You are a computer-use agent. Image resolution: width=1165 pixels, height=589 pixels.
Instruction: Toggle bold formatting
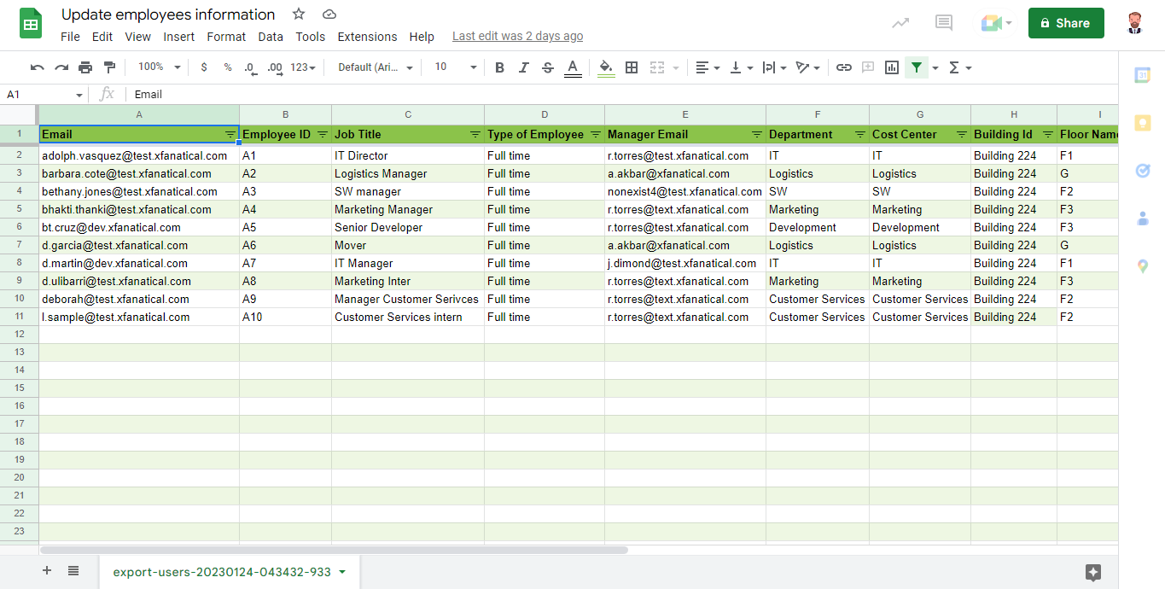(x=499, y=67)
